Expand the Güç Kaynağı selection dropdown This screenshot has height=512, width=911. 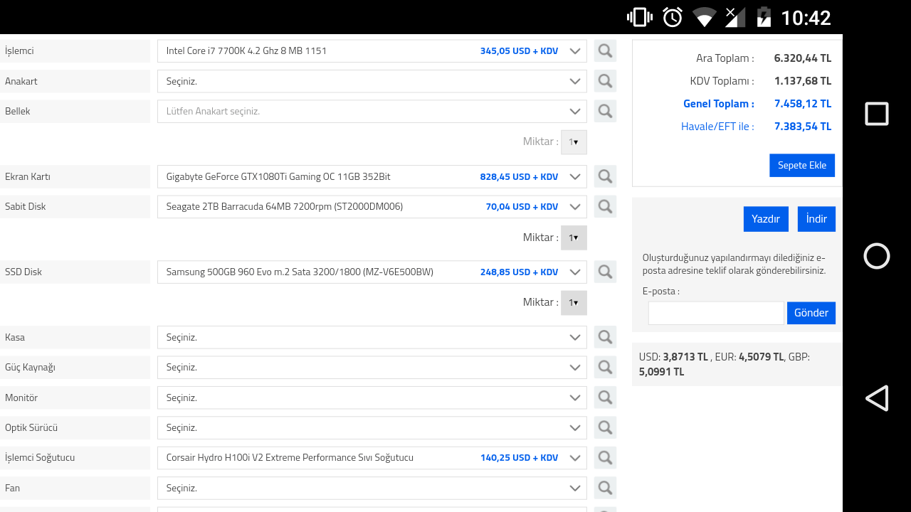pyautogui.click(x=372, y=367)
